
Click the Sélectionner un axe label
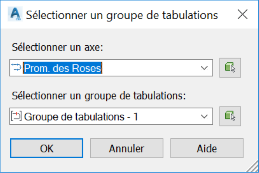(x=57, y=47)
